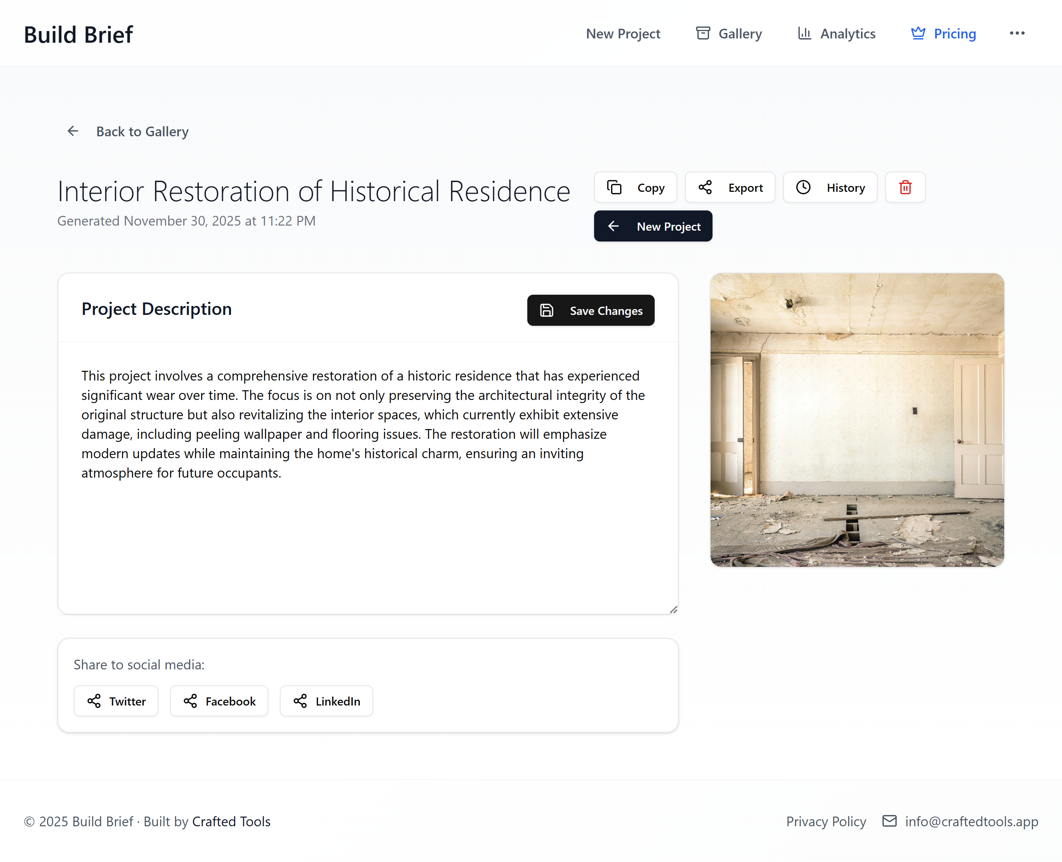Share the project to Twitter
The image size is (1062, 862).
click(116, 700)
